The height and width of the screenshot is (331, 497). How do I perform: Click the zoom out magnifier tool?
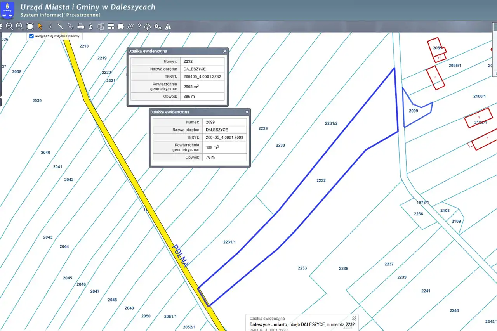click(x=19, y=26)
